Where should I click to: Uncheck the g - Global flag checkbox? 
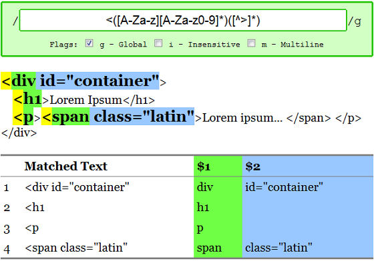(89, 43)
